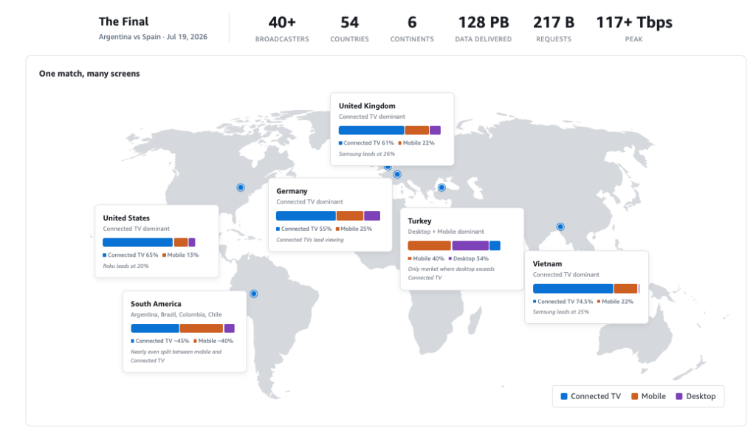Screen dimensions: 756x436
Task: Click Germany's purple Desktop bar segment
Action: pos(372,216)
